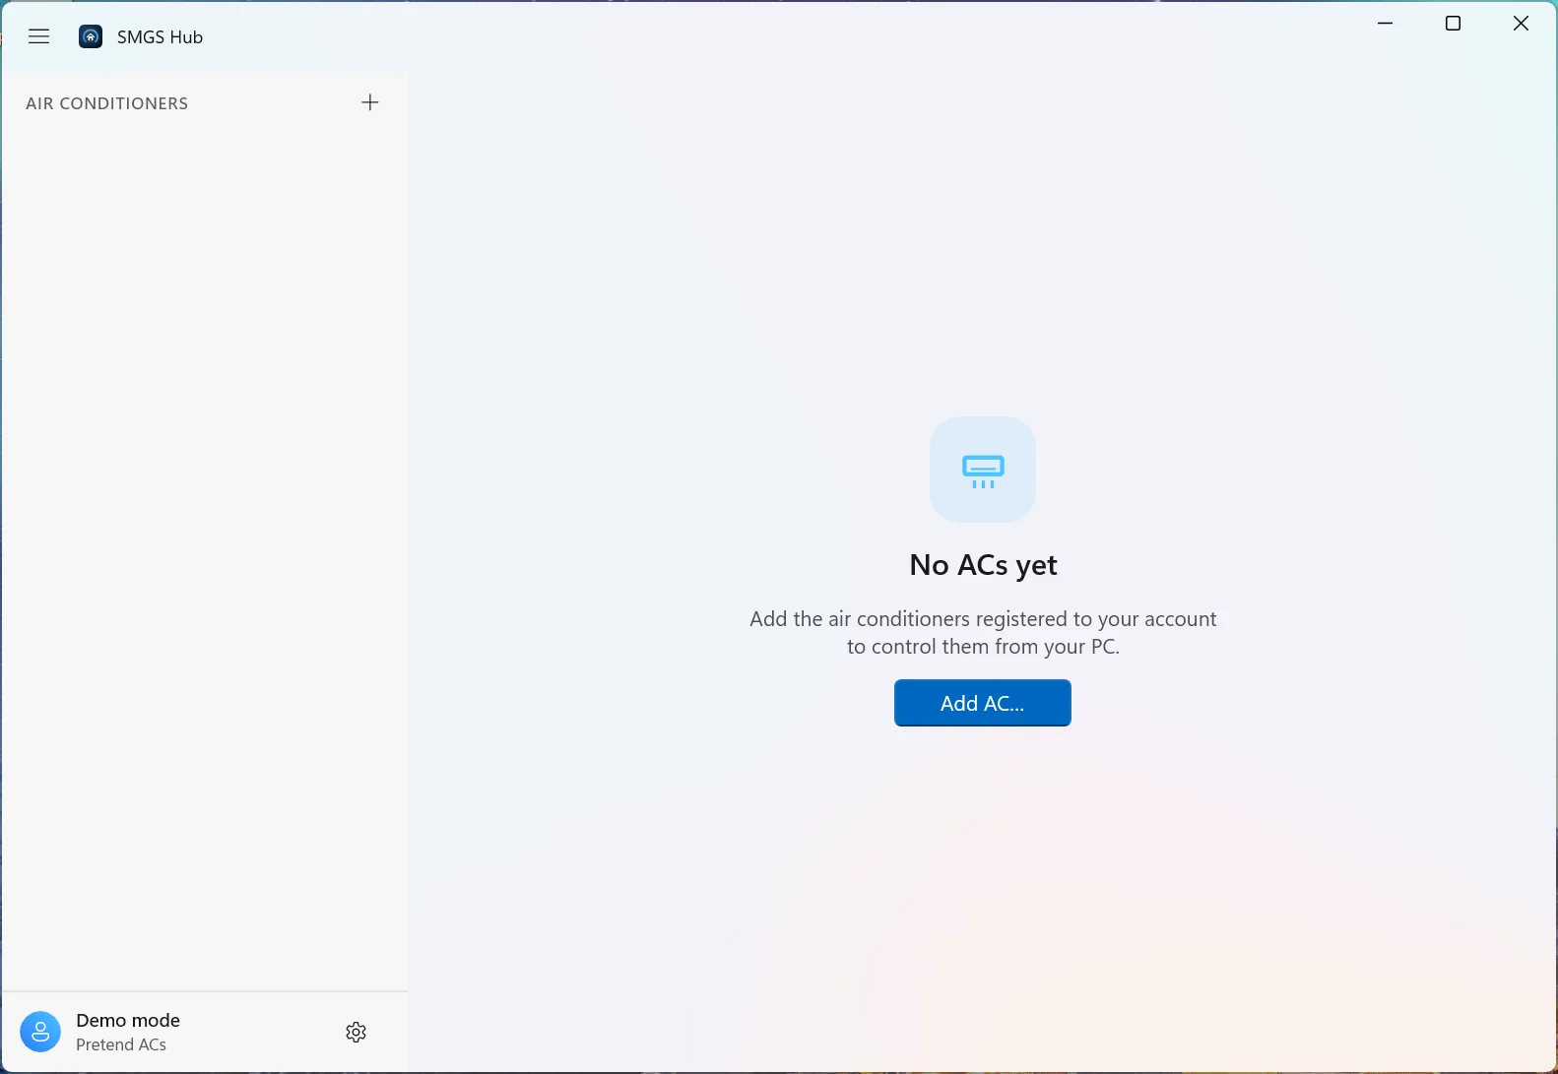Add an air conditioner with the plus icon
This screenshot has height=1074, width=1558.
370,102
